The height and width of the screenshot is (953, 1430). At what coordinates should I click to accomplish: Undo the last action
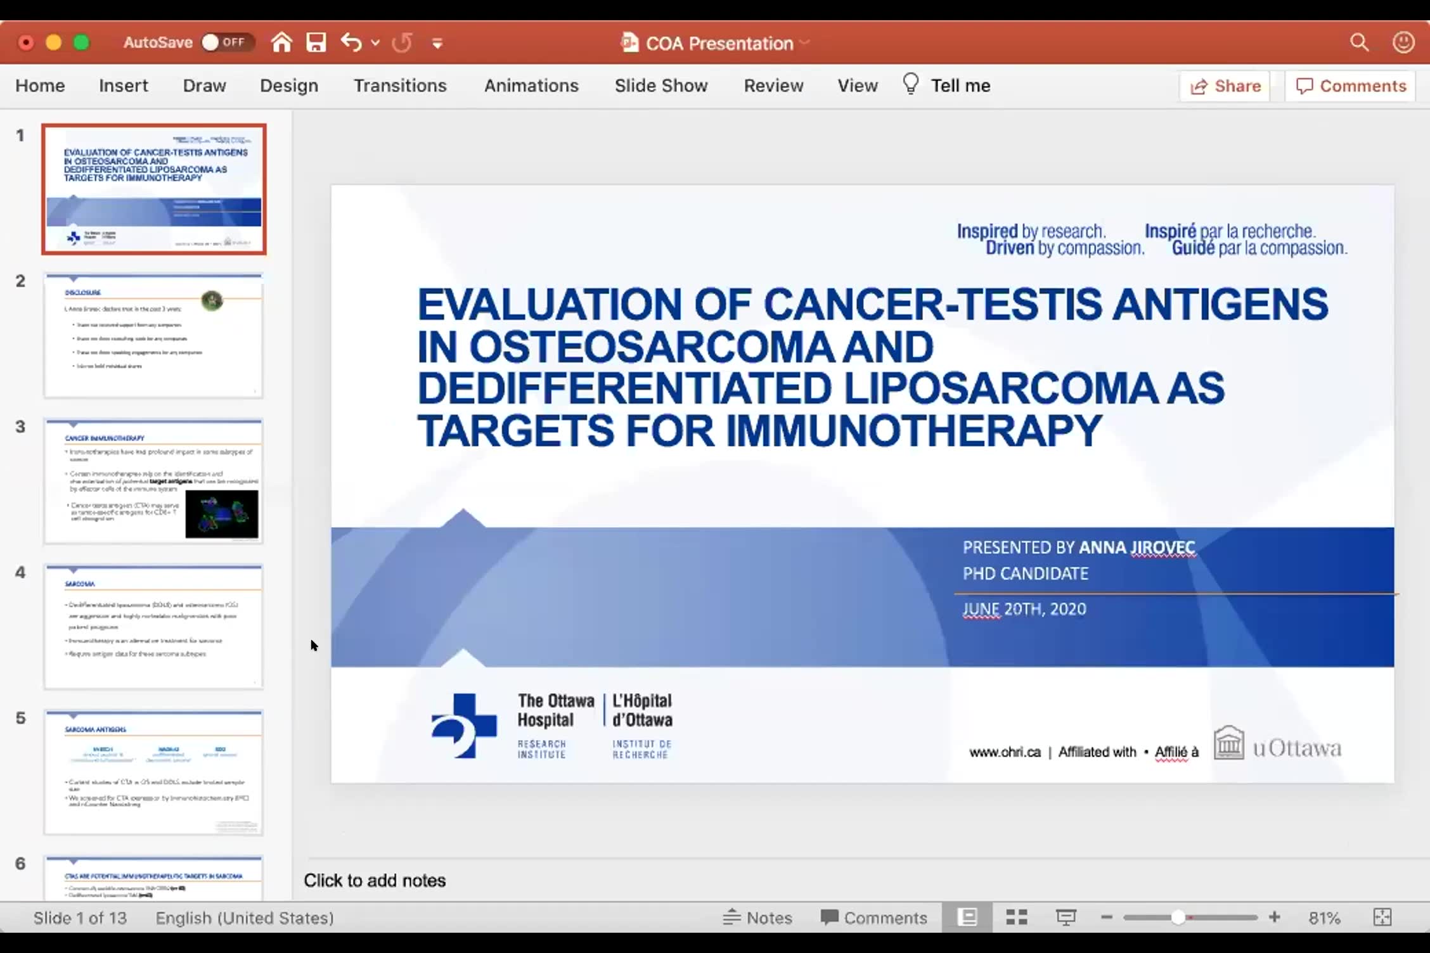pyautogui.click(x=351, y=42)
